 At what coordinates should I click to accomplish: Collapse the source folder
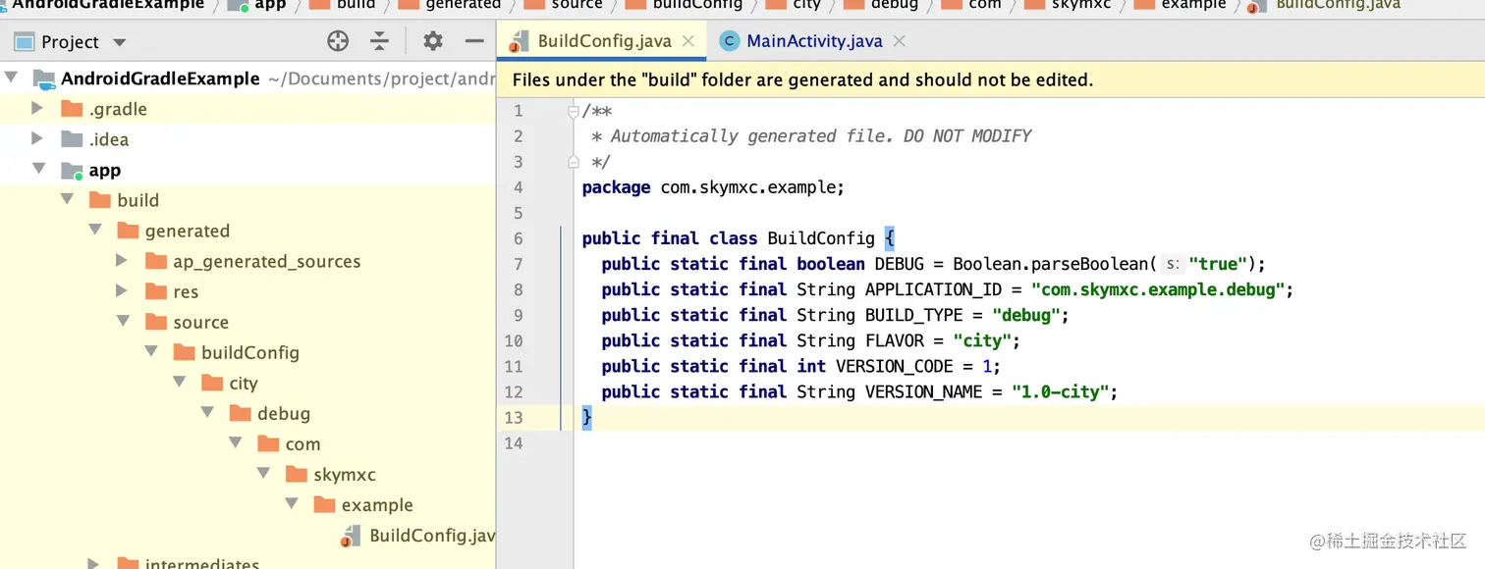pos(123,321)
